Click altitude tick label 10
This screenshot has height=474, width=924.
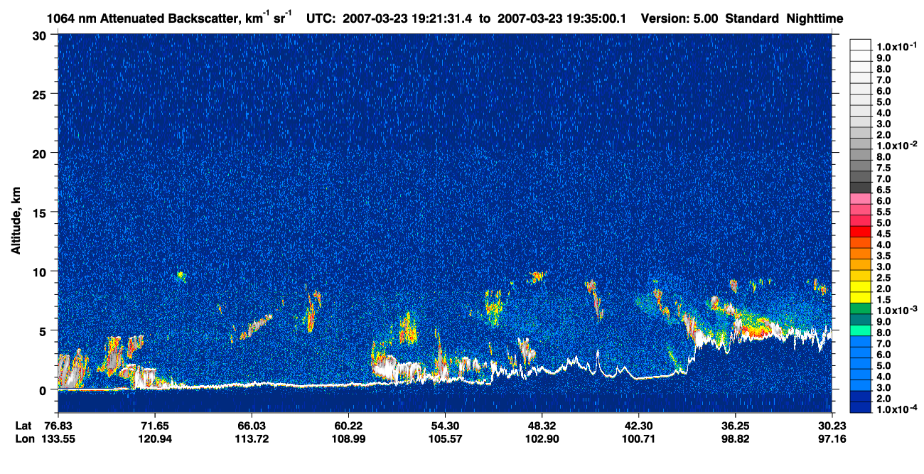(x=41, y=271)
